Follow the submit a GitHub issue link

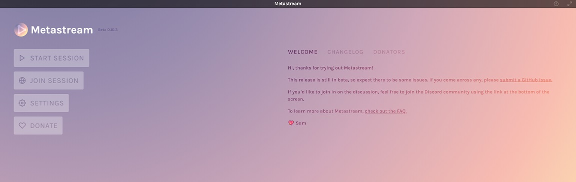[526, 80]
